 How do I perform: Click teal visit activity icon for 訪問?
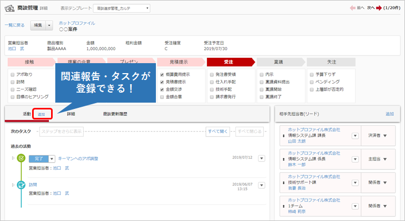[x=21, y=185]
